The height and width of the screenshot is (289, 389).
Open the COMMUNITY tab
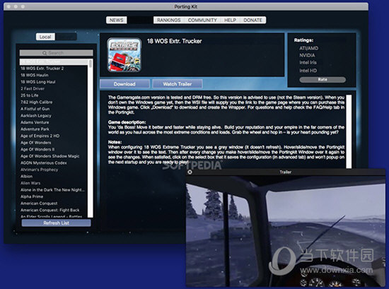click(202, 20)
